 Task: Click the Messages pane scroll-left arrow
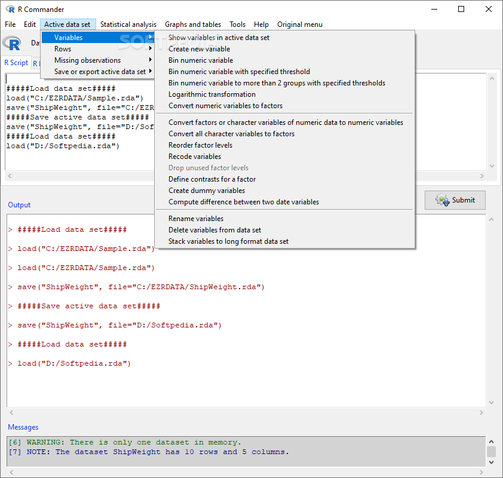pos(11,472)
